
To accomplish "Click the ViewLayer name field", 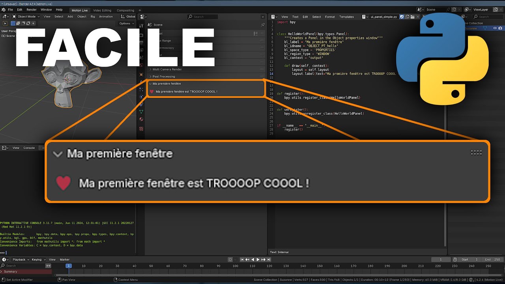I will [x=483, y=9].
